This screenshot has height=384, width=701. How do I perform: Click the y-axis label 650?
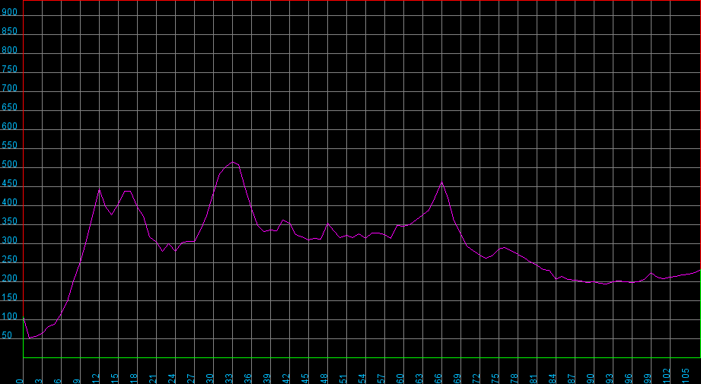coord(9,107)
